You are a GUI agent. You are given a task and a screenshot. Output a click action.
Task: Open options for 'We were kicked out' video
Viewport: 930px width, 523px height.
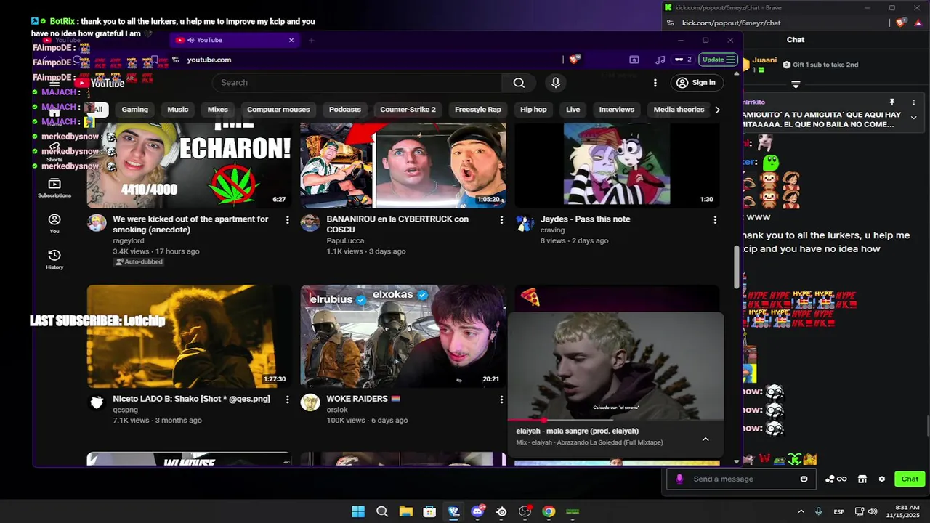pos(287,219)
